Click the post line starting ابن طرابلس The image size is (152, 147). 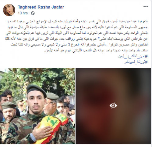(76, 39)
